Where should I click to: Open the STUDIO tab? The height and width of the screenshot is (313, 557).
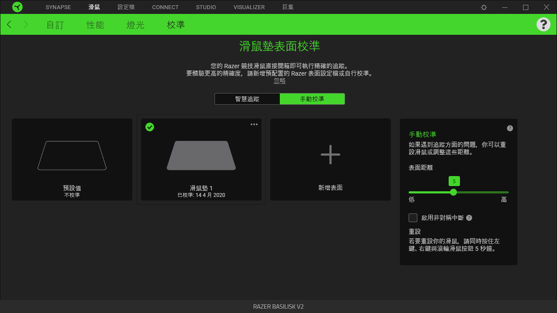coord(206,7)
